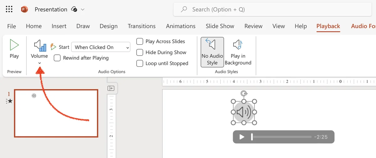Click the Volume speaker icon
The height and width of the screenshot is (158, 376).
pos(40,45)
